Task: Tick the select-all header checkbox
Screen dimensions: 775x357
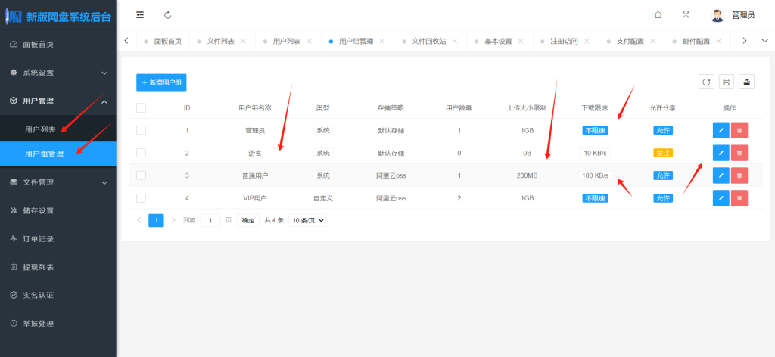Action: 141,107
